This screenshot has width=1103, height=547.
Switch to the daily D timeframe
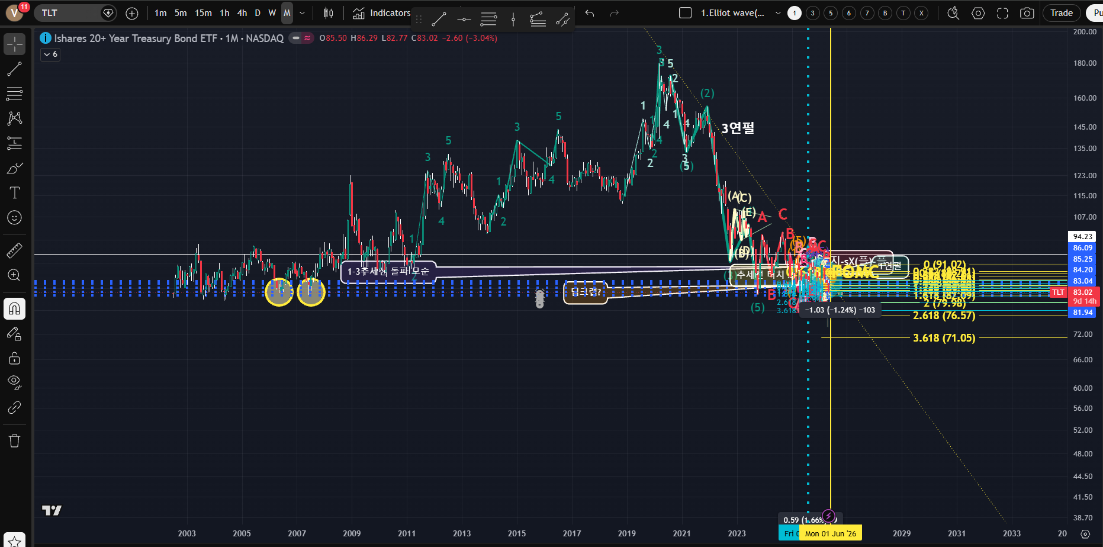[258, 13]
